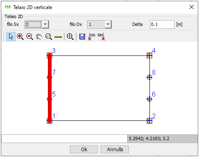Pick the measure distance ruler tool

(x=58, y=37)
